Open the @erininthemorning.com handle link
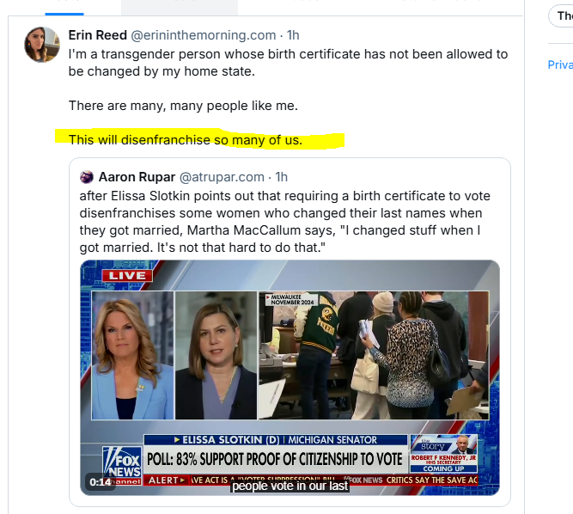This screenshot has height=514, width=573. 204,35
